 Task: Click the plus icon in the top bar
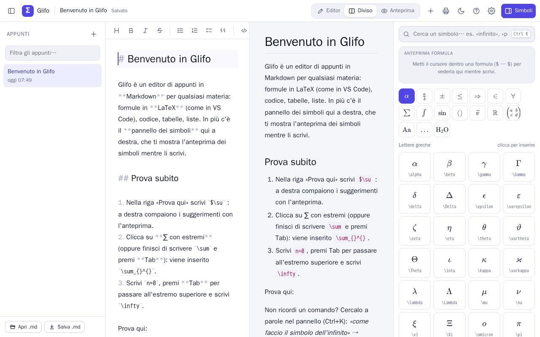pyautogui.click(x=431, y=11)
